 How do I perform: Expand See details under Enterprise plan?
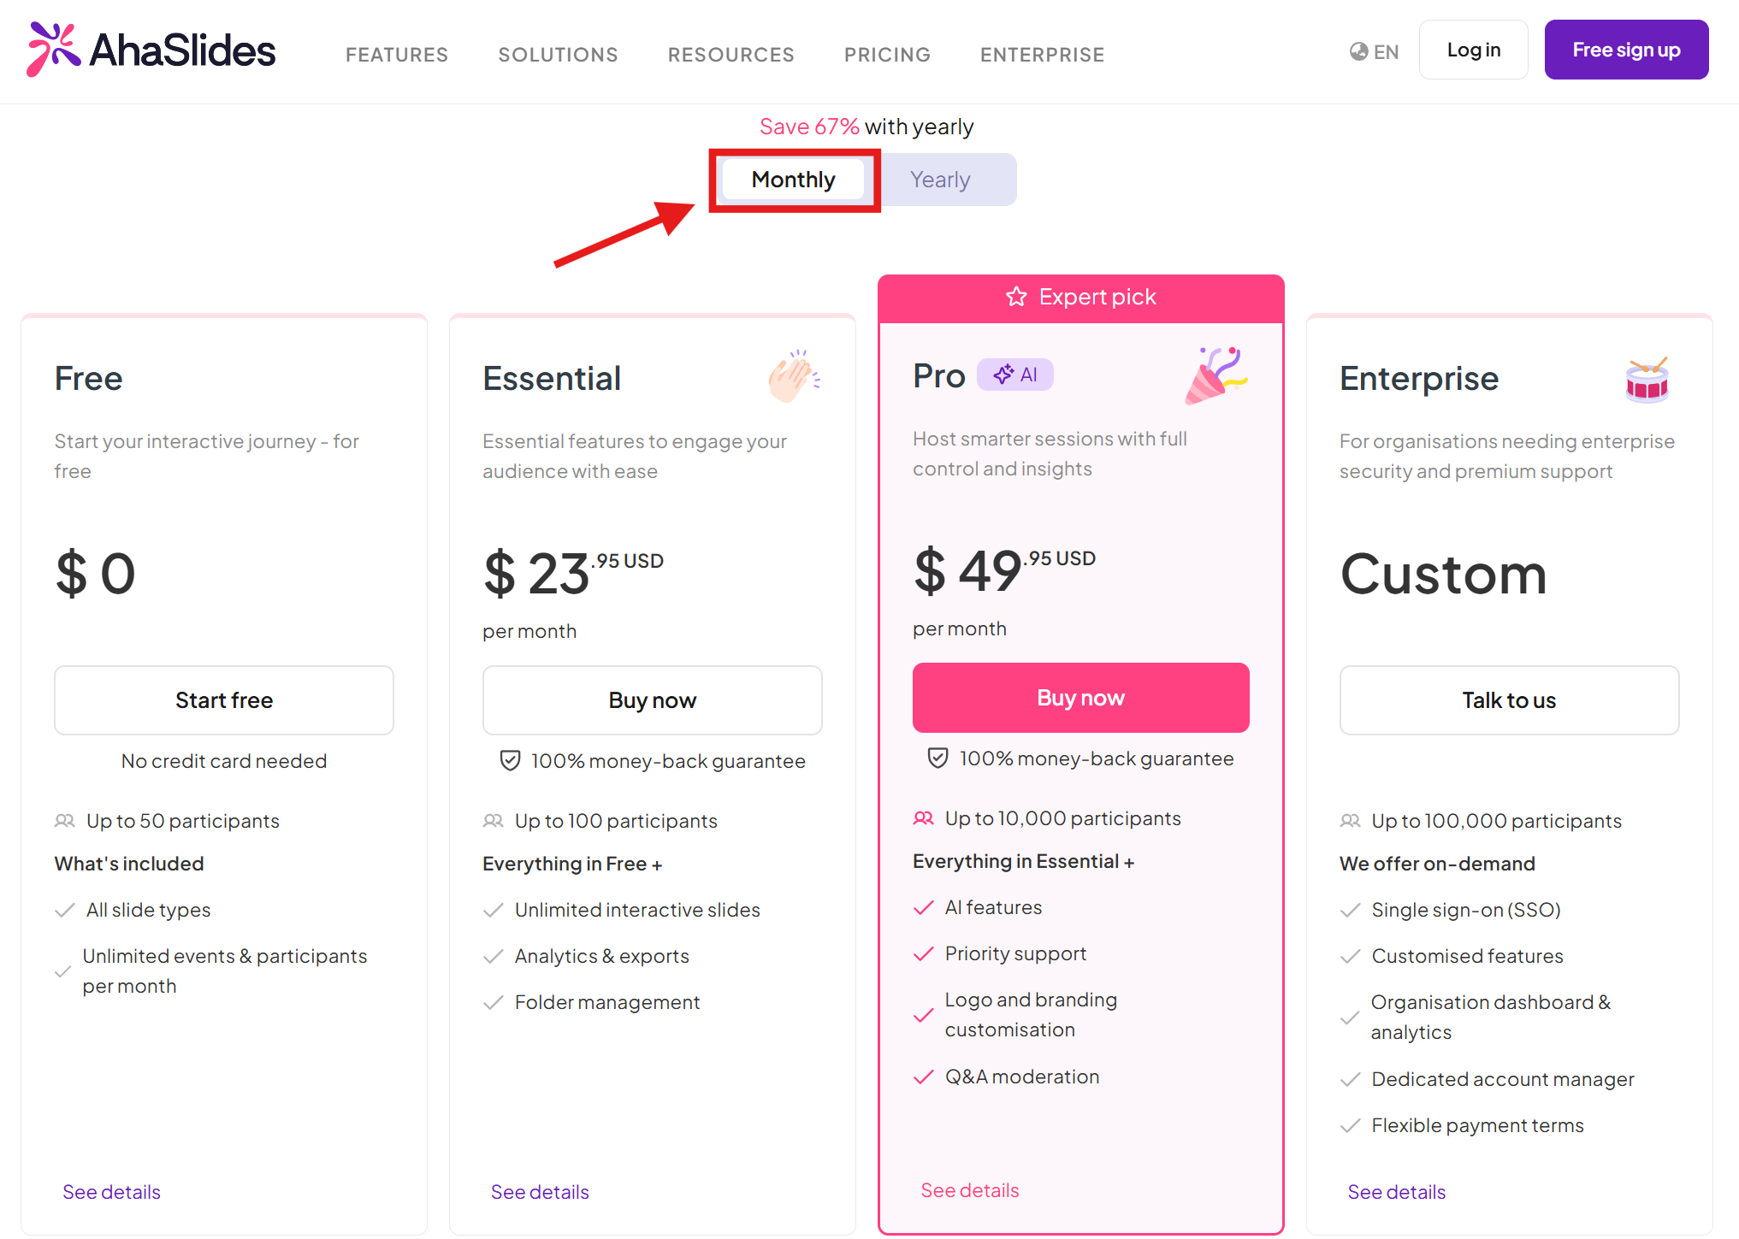1397,1191
